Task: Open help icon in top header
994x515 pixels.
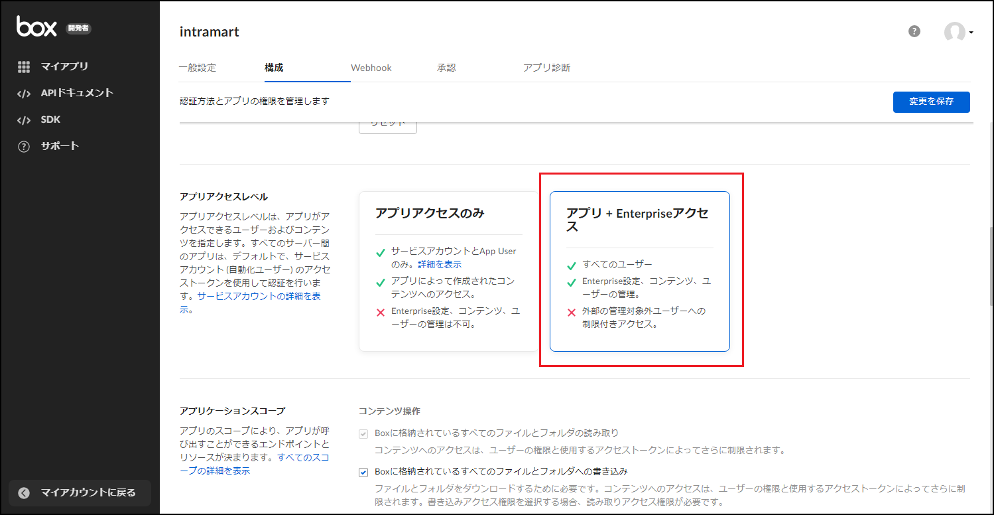Action: click(914, 31)
